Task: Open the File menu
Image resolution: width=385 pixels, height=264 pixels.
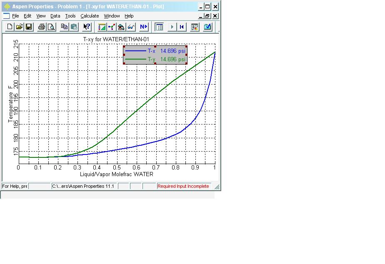Action: (x=15, y=16)
